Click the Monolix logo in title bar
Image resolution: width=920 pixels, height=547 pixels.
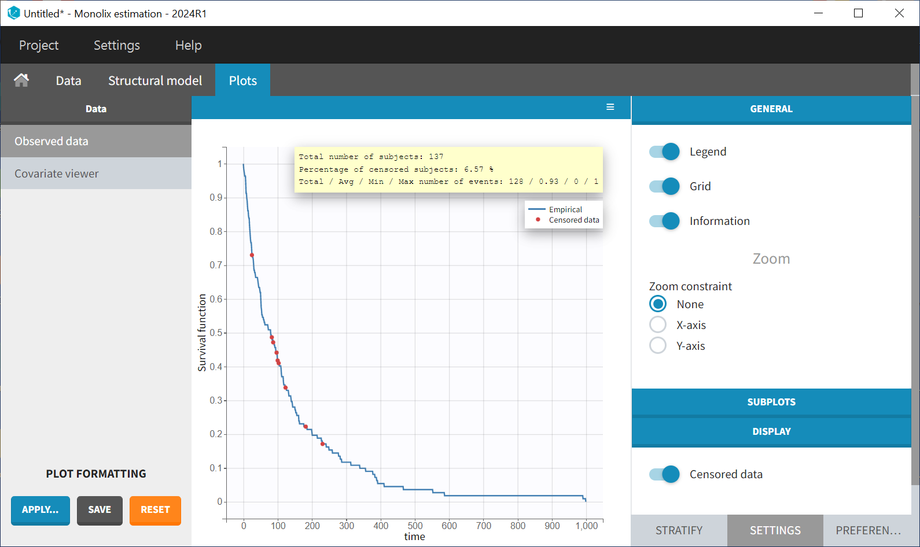point(13,13)
